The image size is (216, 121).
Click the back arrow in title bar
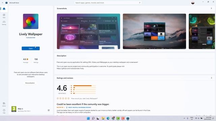[2, 3]
